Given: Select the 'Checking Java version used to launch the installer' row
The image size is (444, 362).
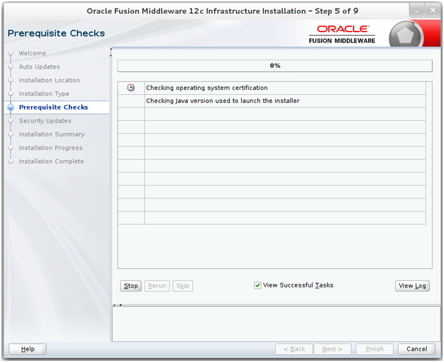Looking at the screenshot, I should tap(272, 101).
